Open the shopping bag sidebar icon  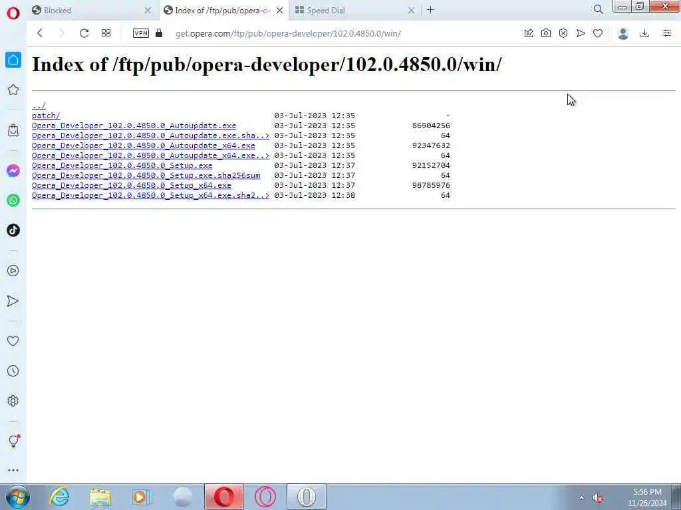coord(13,130)
